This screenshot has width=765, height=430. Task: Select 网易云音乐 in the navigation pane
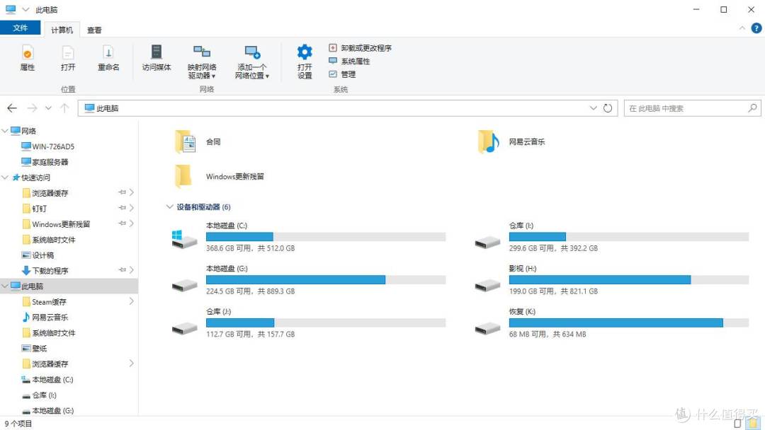click(x=45, y=317)
